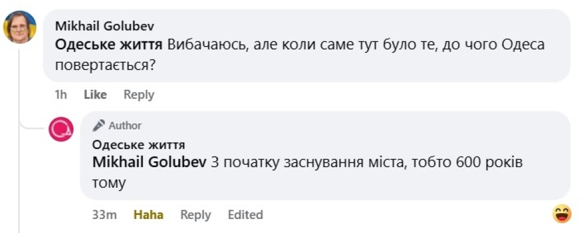Screen dimensions: 583x233
Task: Click the vertical thread line under Mikhail's avatar
Action: [20, 82]
